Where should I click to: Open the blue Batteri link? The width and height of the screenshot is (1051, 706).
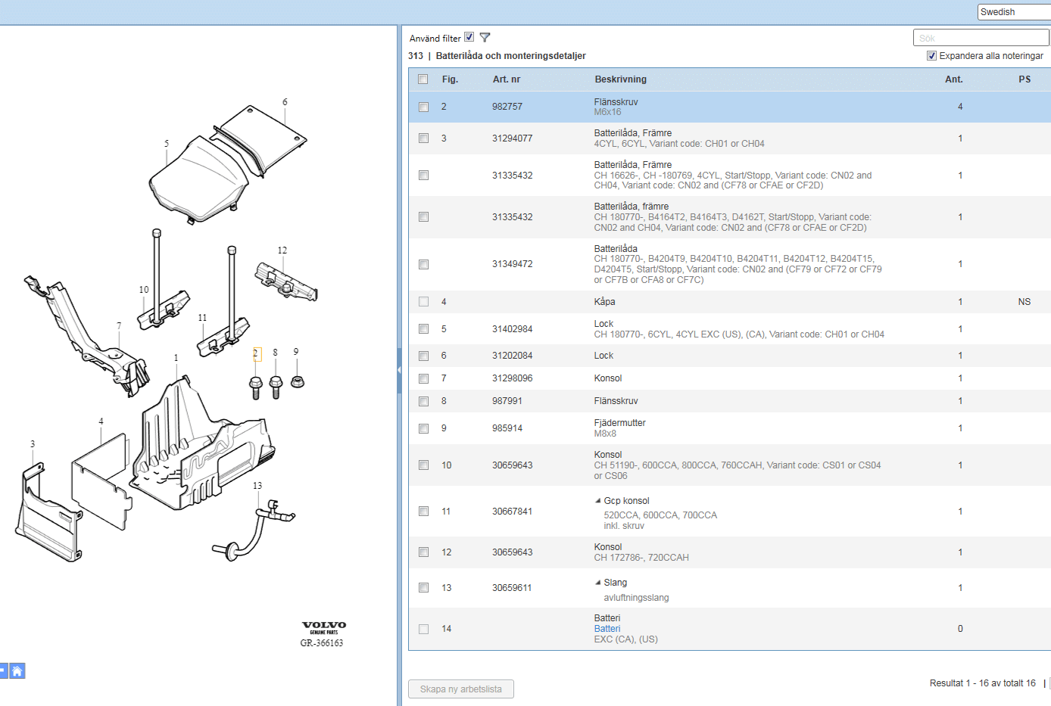(607, 629)
